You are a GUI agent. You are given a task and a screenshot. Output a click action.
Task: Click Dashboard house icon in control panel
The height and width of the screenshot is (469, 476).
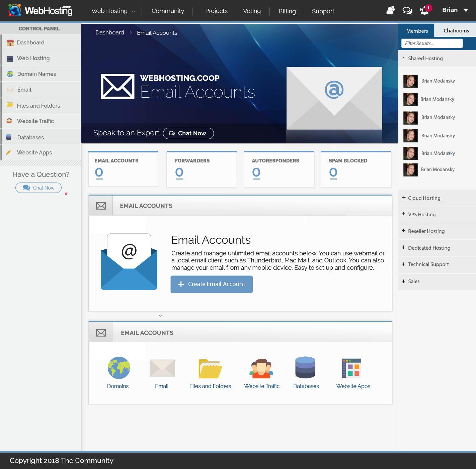pyautogui.click(x=10, y=42)
